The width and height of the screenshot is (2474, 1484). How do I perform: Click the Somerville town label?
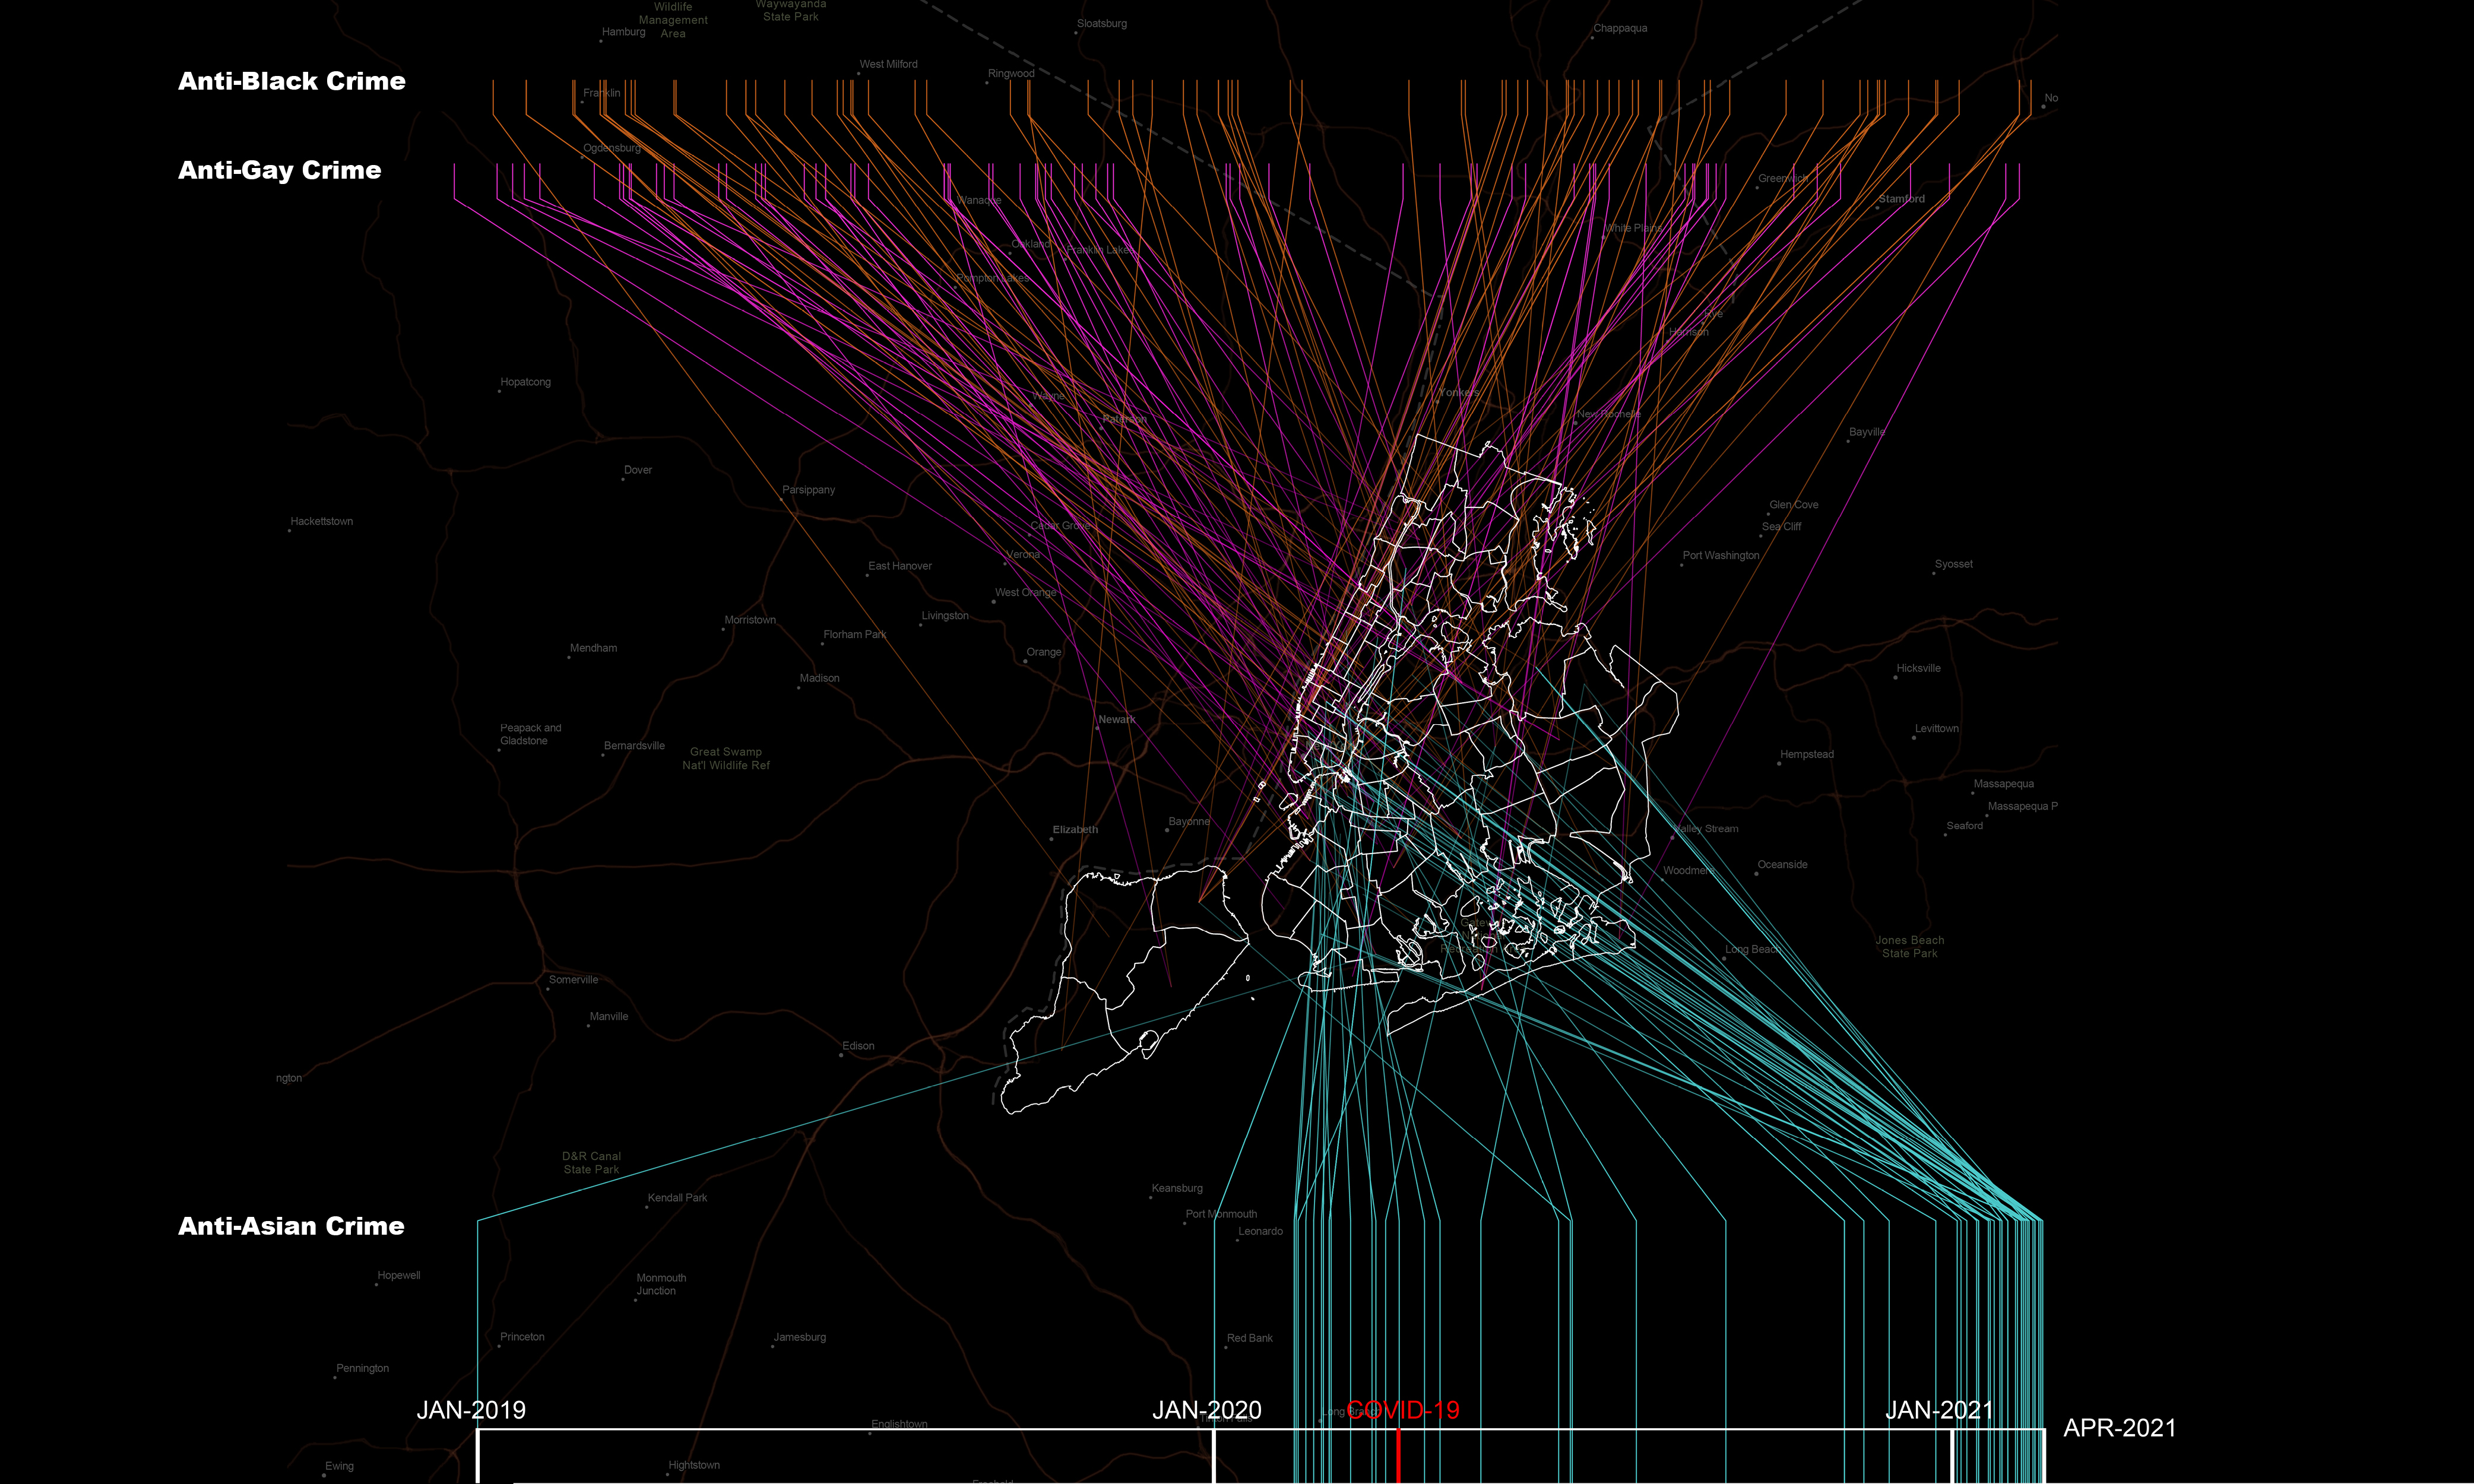[x=573, y=980]
